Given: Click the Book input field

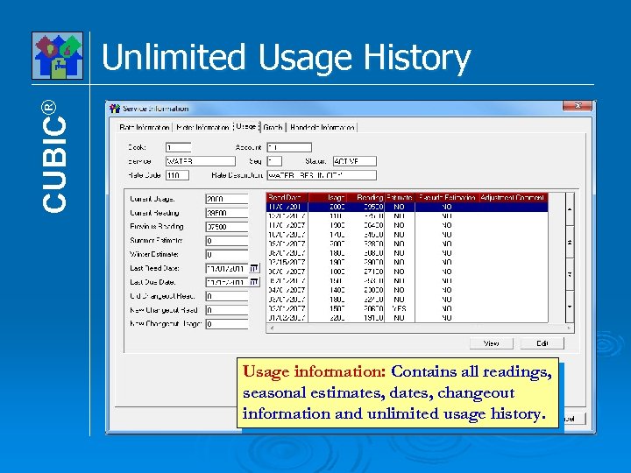Looking at the screenshot, I should [x=178, y=147].
